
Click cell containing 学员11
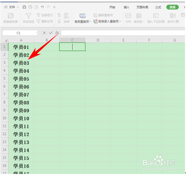click(21, 126)
